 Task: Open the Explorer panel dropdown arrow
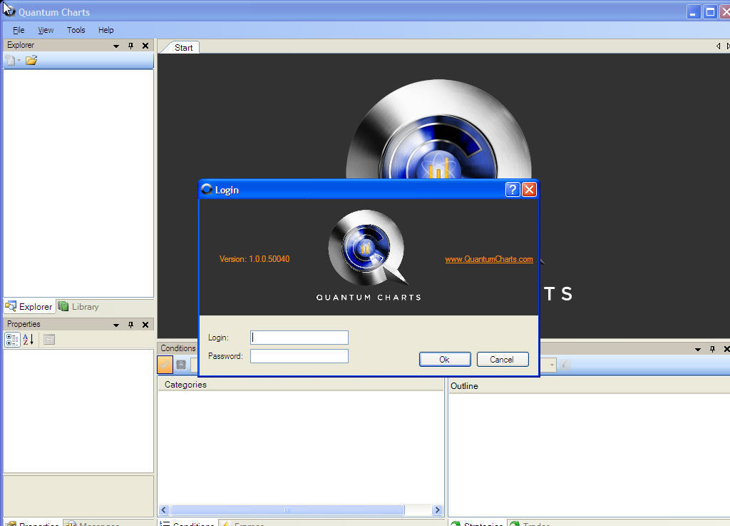(x=116, y=46)
